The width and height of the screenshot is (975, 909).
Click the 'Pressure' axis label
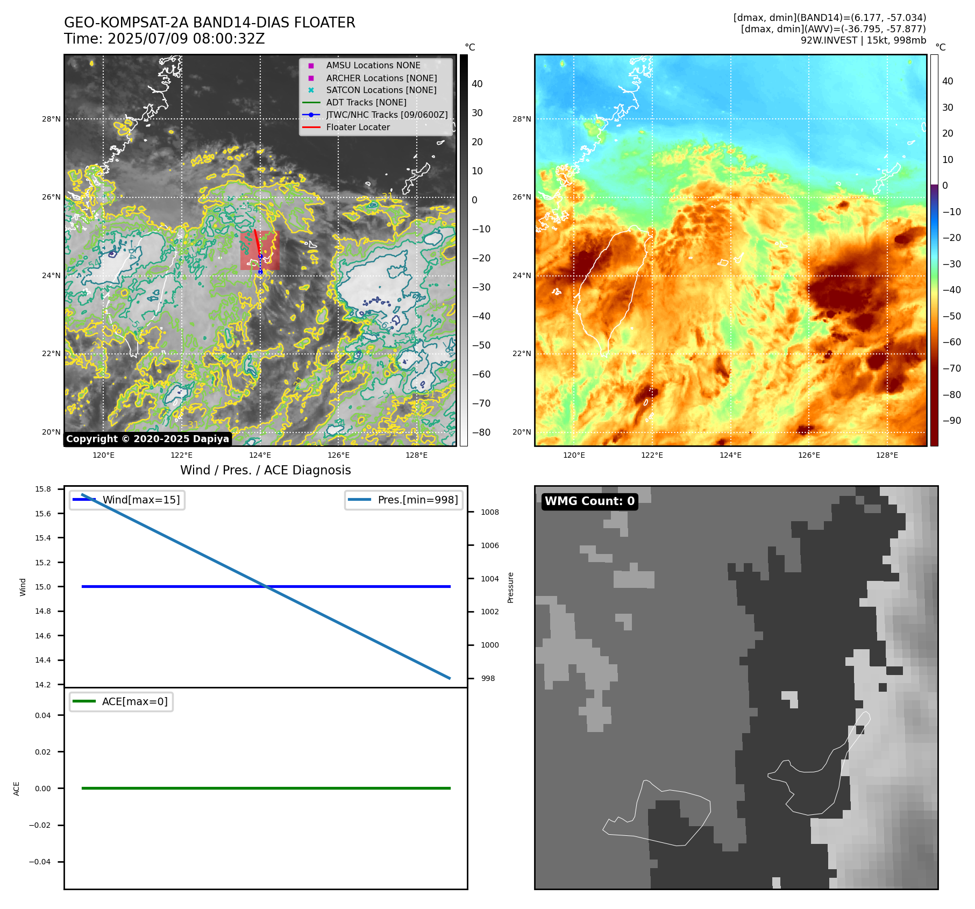(511, 587)
